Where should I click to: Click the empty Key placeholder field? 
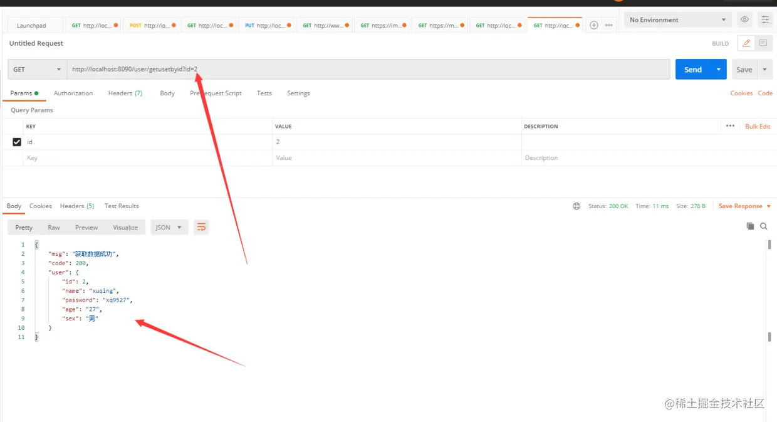pos(147,158)
